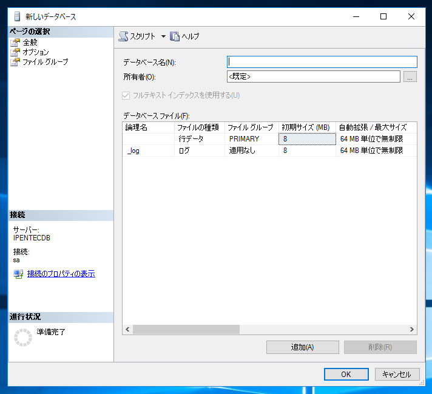Image resolution: width=432 pixels, height=394 pixels.
Task: Click the owner browse (...) button
Action: pos(410,76)
